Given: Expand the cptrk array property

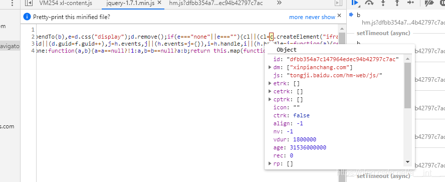Looking at the screenshot, I should coord(270,99).
